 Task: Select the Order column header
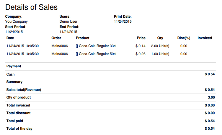coord(56,38)
